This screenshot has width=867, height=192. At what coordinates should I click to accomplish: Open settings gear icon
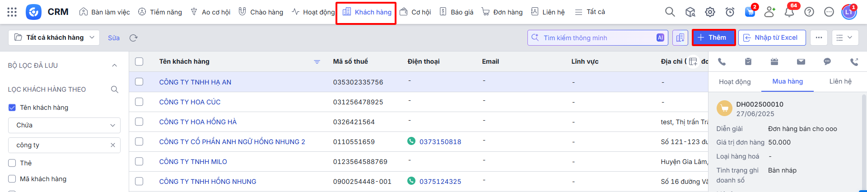tap(710, 12)
